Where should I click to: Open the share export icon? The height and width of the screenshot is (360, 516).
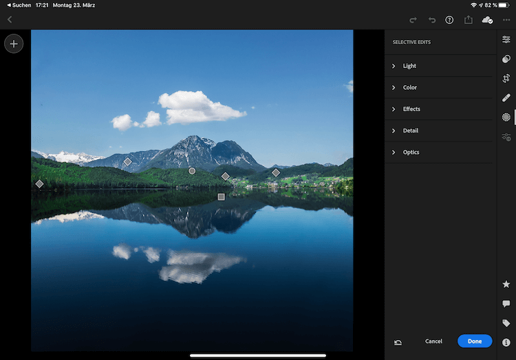(469, 20)
